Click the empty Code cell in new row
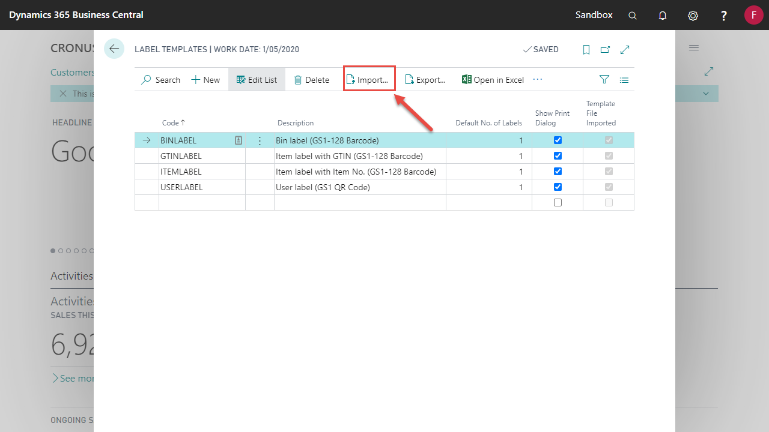This screenshot has height=432, width=769. (x=202, y=203)
